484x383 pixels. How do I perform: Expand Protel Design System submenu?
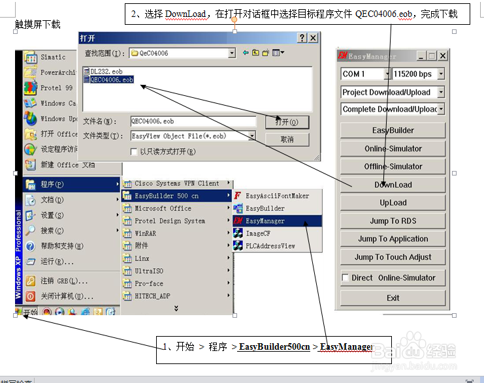pos(177,221)
